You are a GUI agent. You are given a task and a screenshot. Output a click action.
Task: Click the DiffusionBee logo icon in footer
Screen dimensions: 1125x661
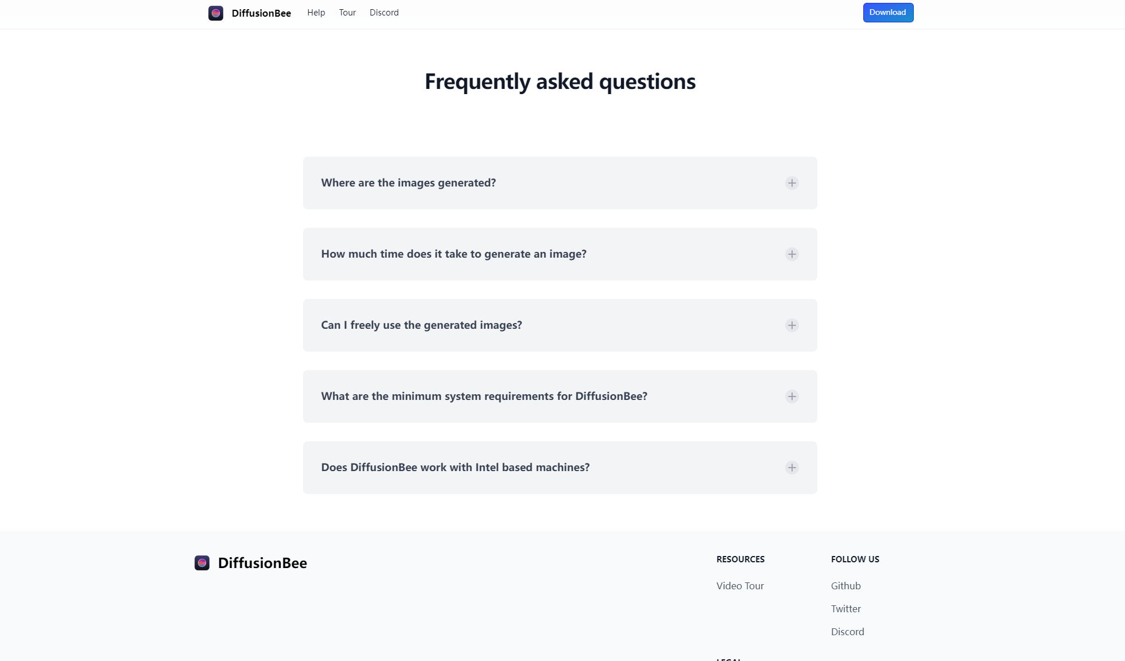(x=202, y=563)
